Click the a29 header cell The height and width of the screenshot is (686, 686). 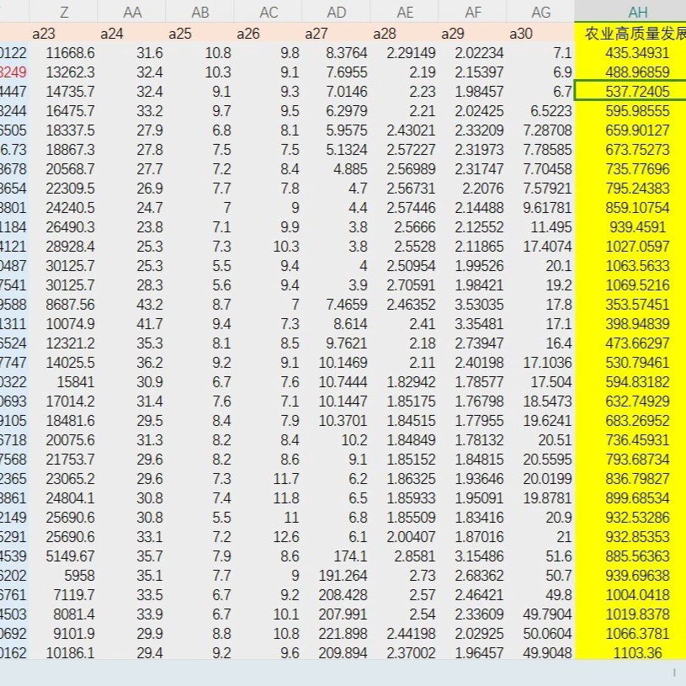coord(473,34)
